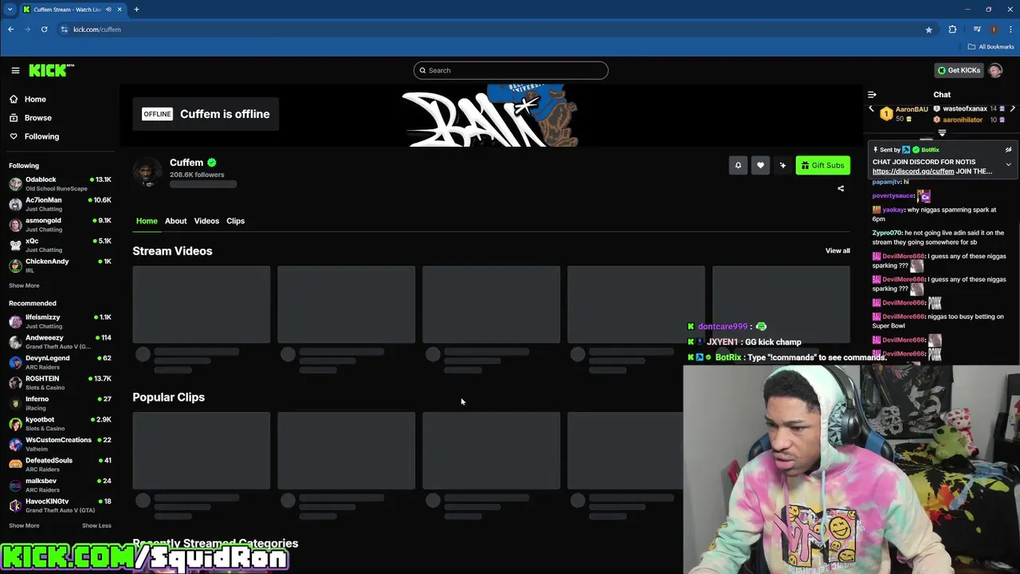Open All Bookmarks folder
The image size is (1020, 574).
click(x=991, y=47)
